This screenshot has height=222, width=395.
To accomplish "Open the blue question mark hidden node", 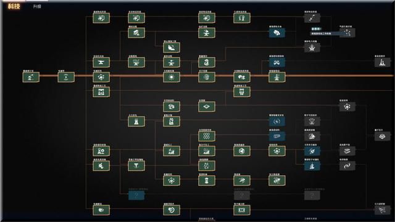I will pos(136,195).
